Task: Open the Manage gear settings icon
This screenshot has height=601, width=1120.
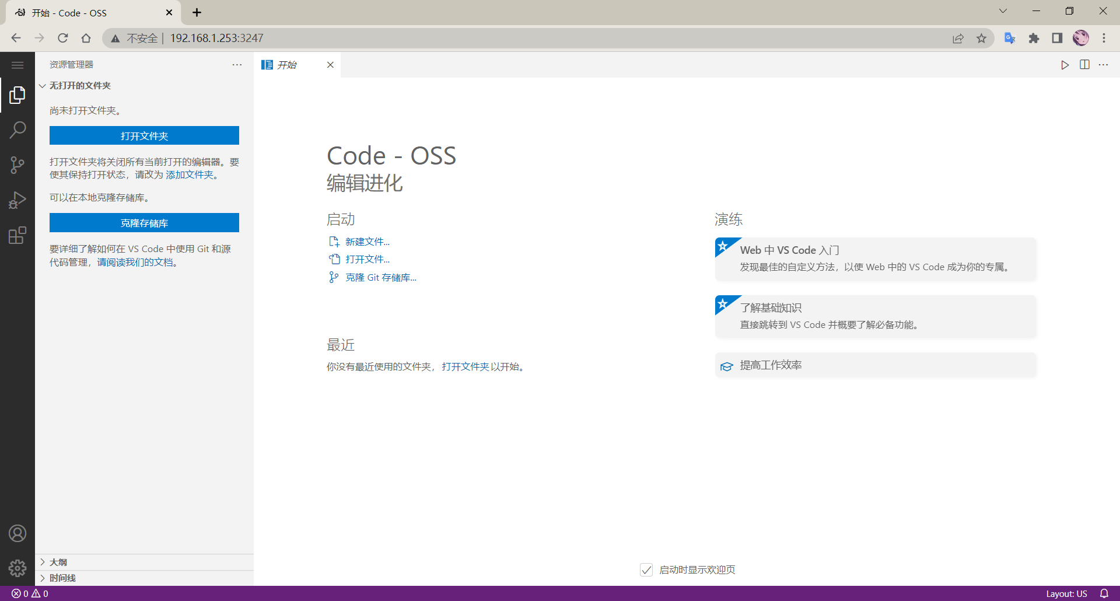Action: [17, 568]
